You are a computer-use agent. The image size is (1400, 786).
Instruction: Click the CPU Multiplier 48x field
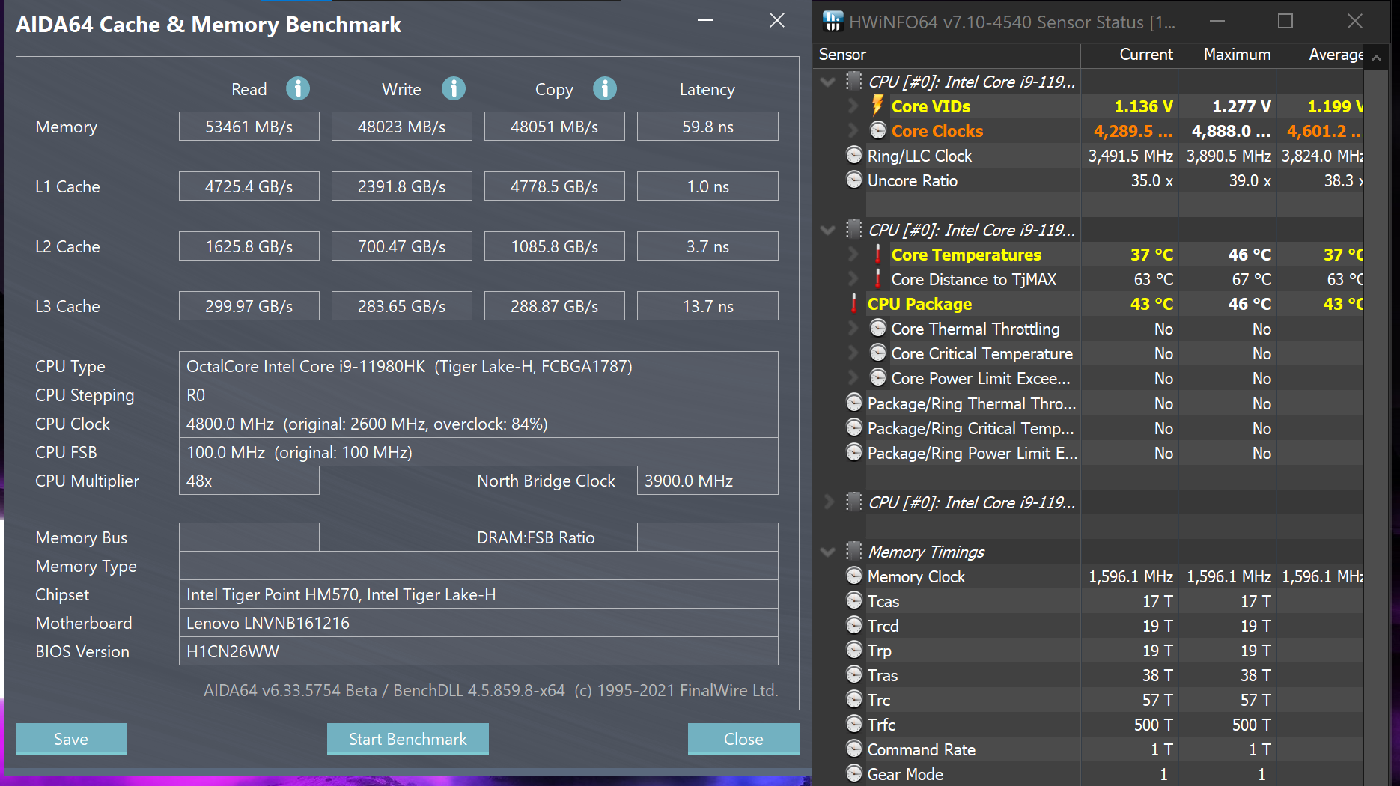pos(249,481)
